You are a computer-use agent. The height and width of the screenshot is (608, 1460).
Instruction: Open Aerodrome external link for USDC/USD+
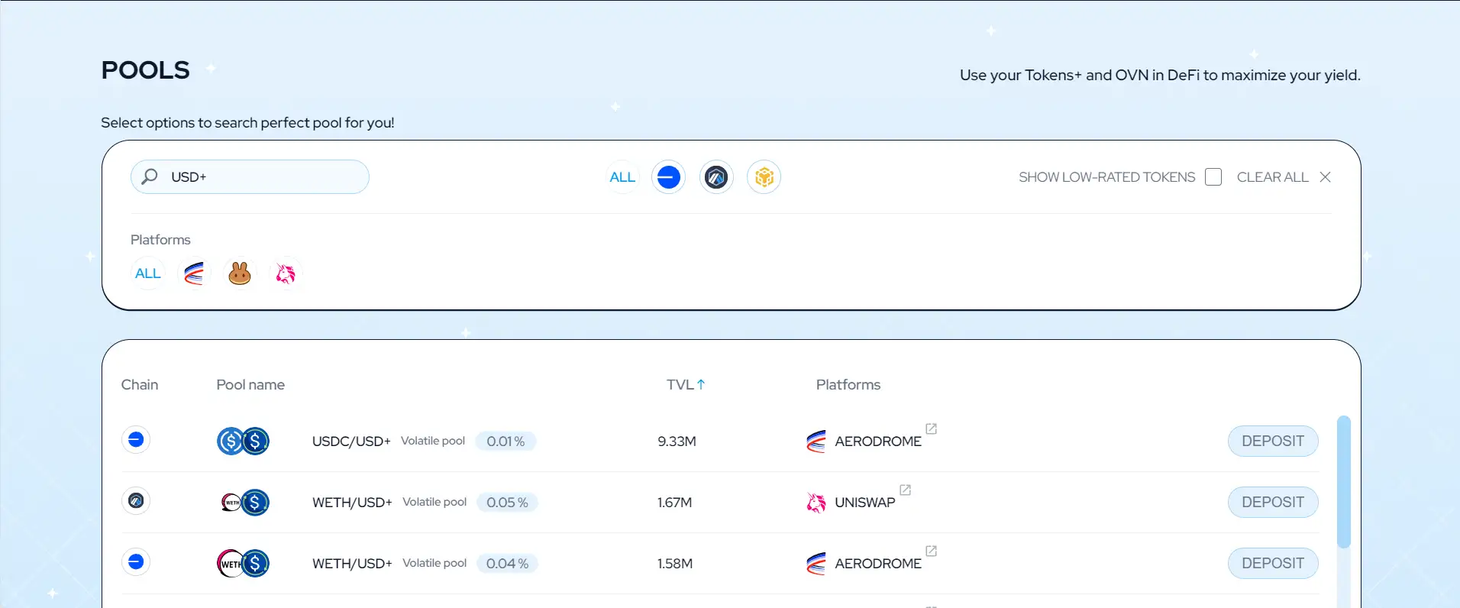(x=931, y=429)
